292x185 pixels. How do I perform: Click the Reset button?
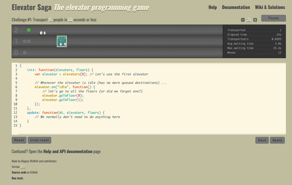pos(19,140)
